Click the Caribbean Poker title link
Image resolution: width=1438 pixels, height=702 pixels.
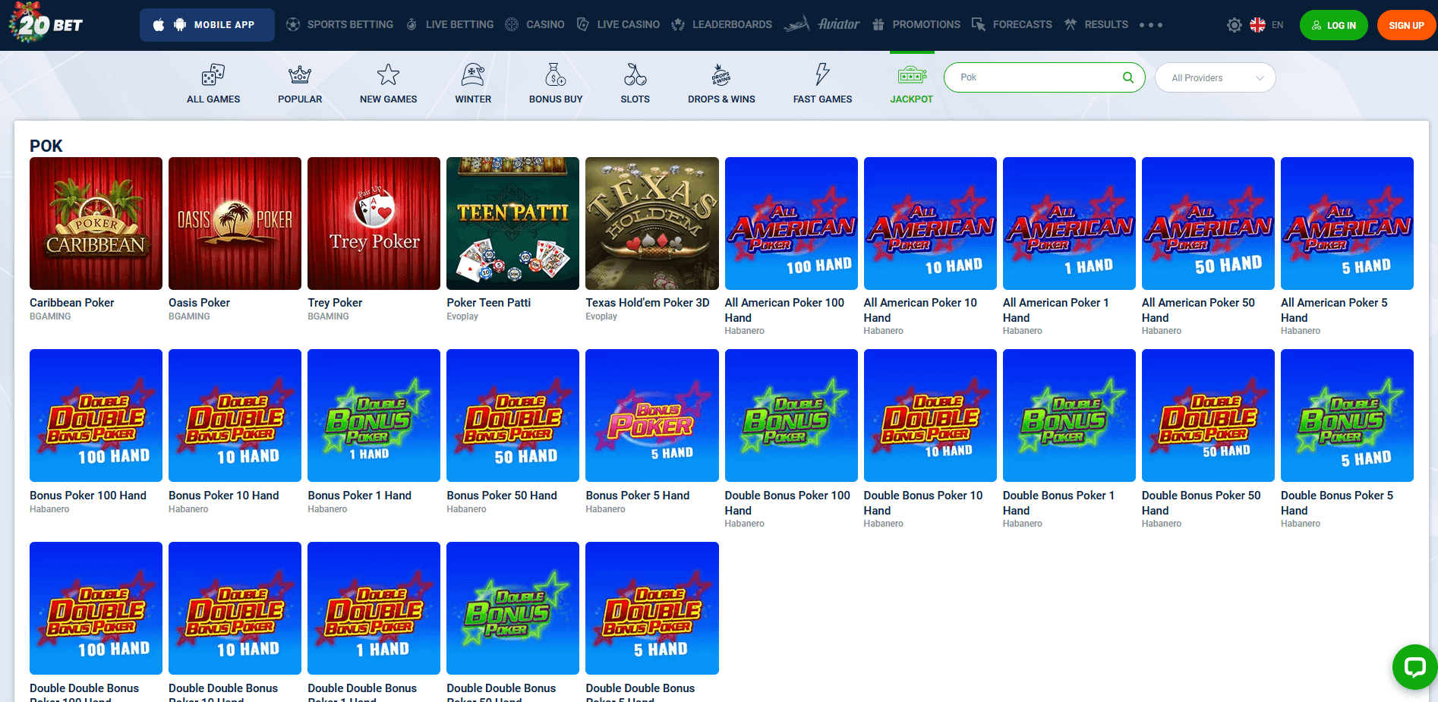coord(71,303)
